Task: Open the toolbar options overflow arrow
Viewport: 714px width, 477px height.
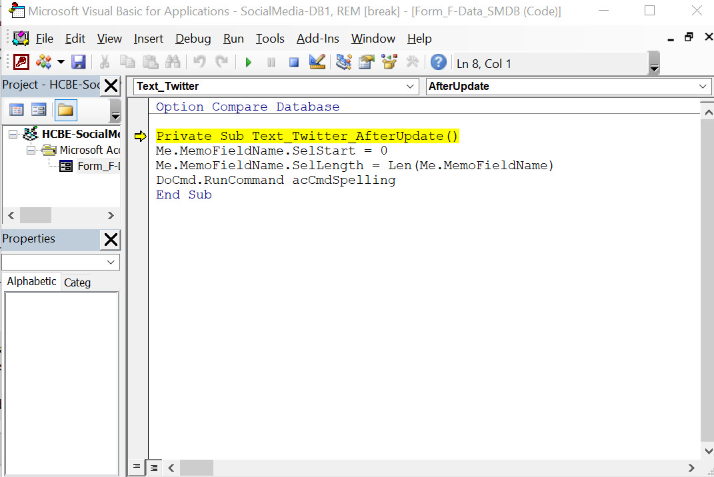Action: [x=655, y=63]
